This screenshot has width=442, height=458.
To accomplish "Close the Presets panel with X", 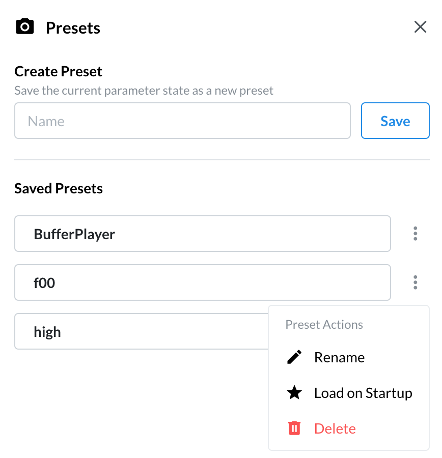I will [420, 27].
